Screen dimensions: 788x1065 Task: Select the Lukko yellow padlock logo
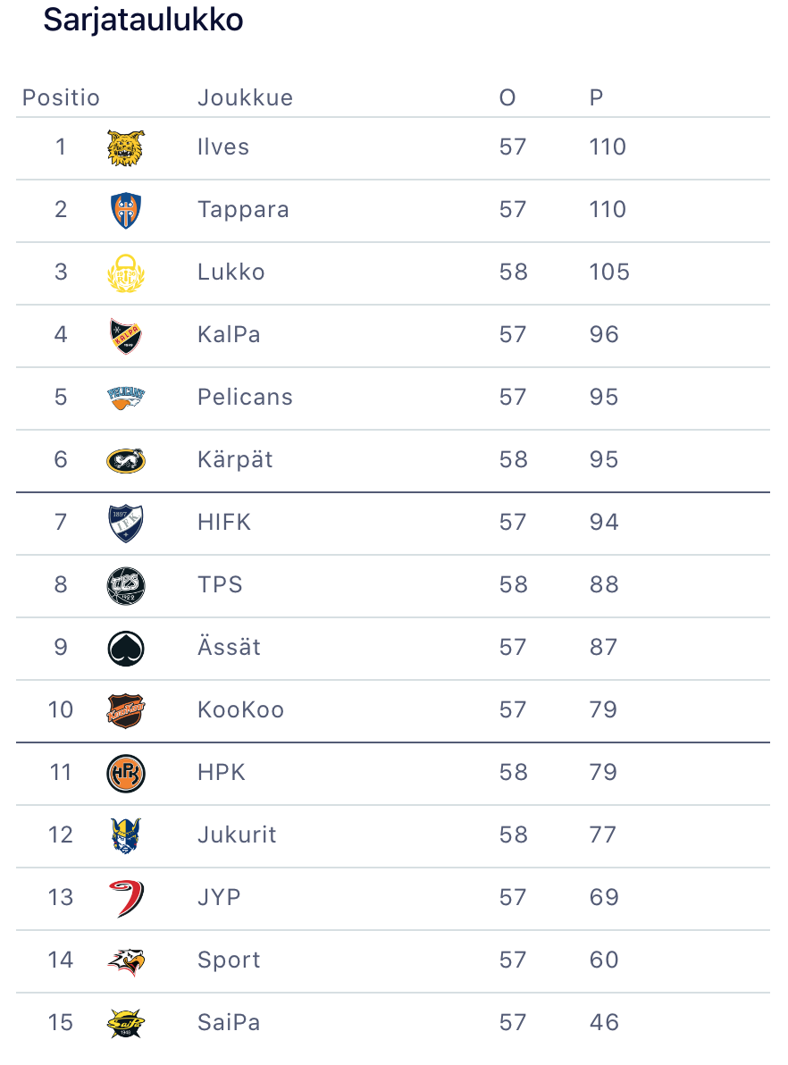tap(125, 273)
